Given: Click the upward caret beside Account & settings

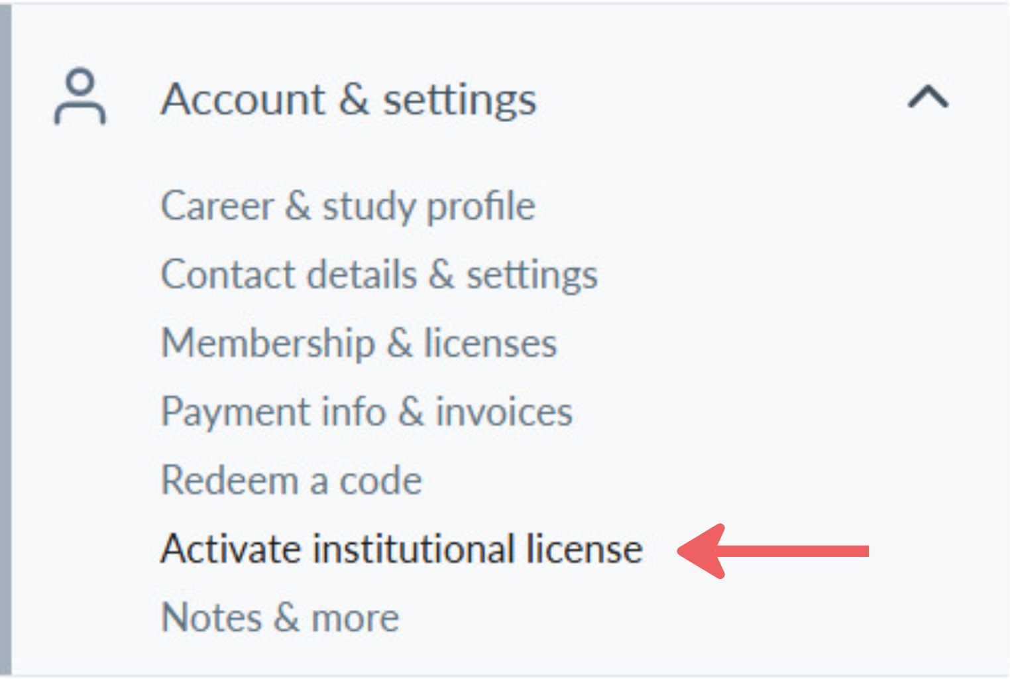Looking at the screenshot, I should pyautogui.click(x=928, y=97).
